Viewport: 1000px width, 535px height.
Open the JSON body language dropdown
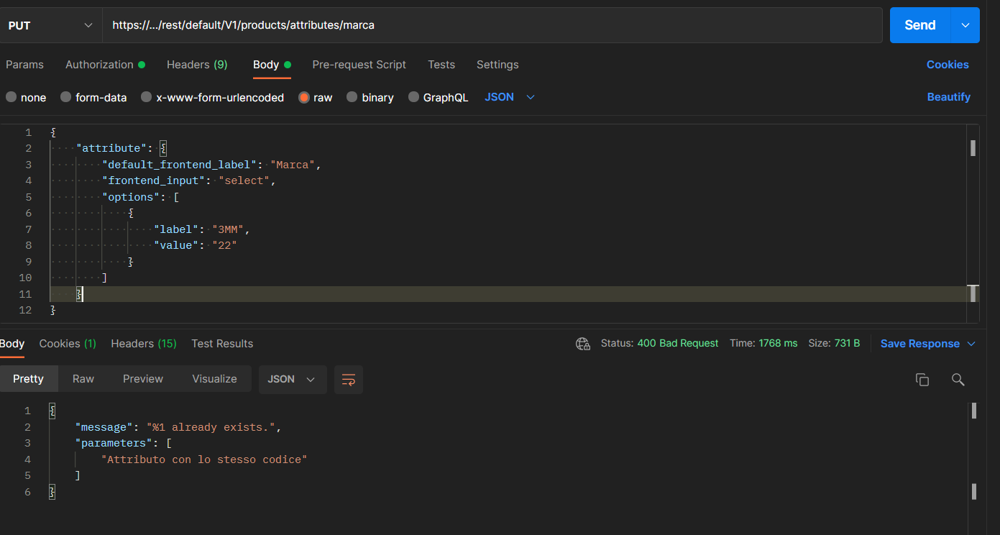click(x=510, y=97)
